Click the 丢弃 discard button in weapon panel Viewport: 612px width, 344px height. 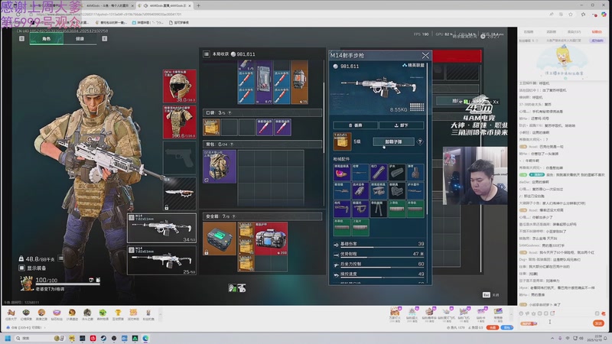point(355,125)
